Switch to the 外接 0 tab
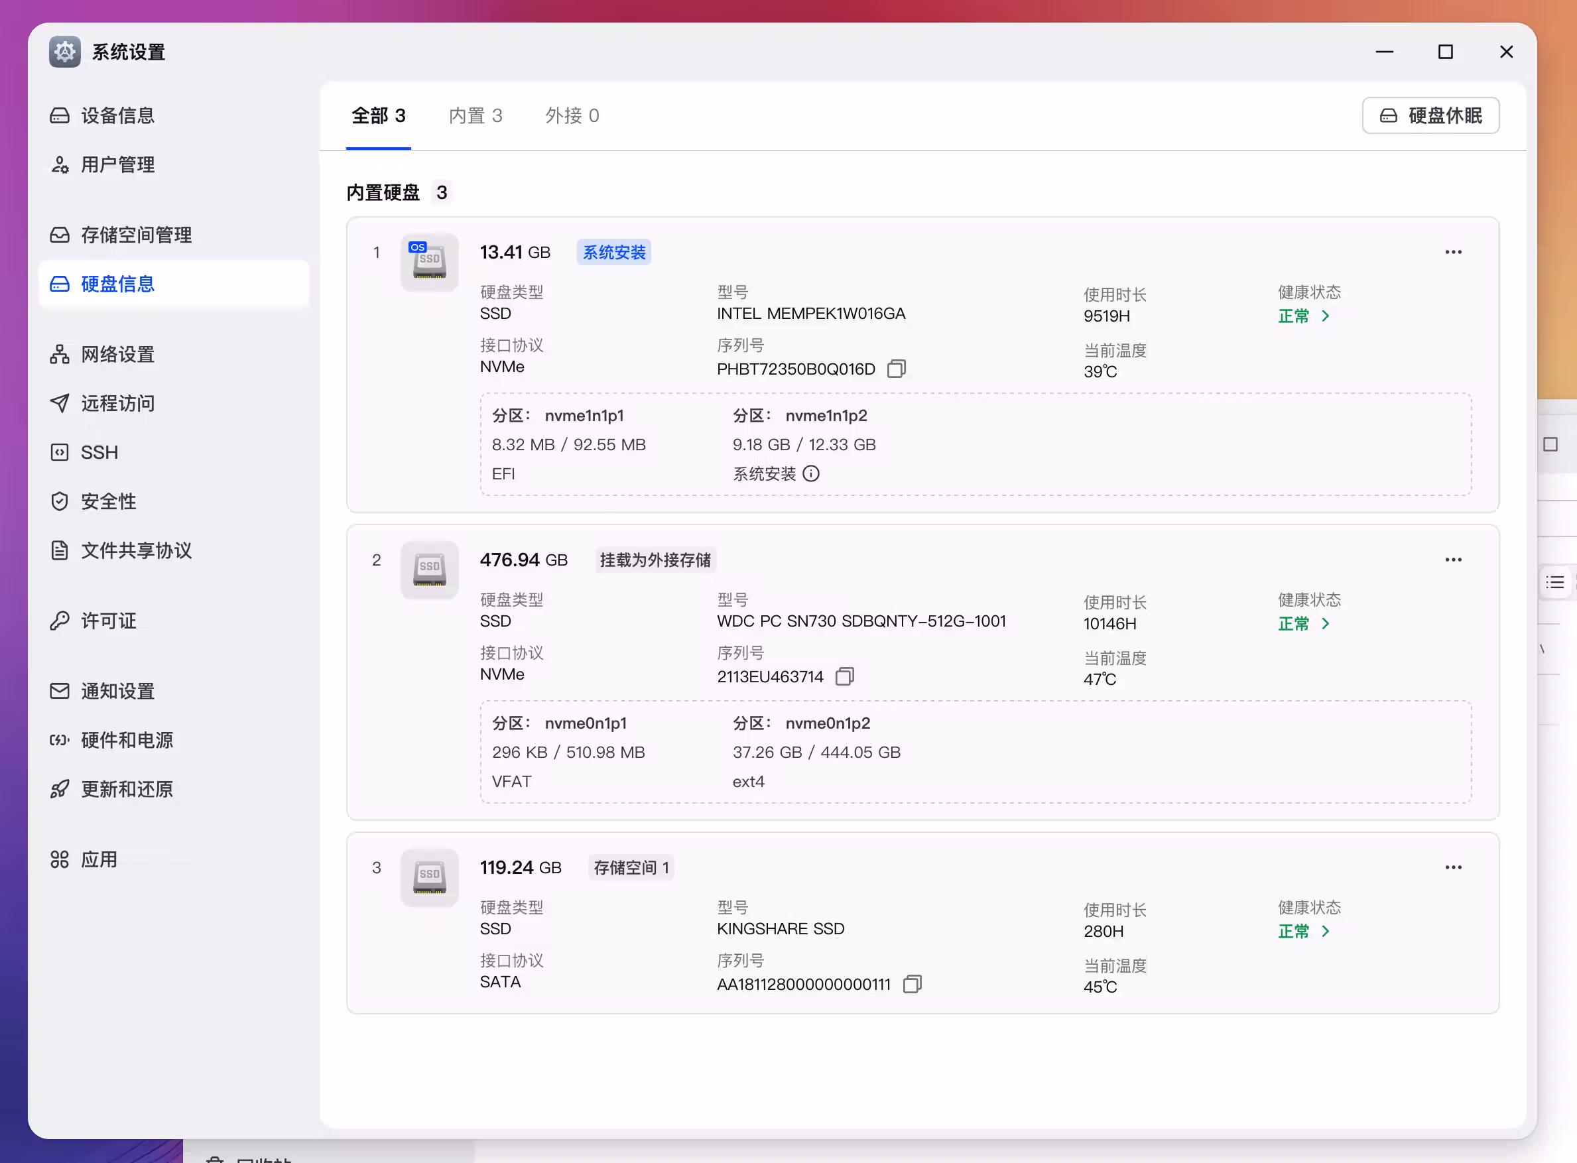This screenshot has height=1163, width=1577. pyautogui.click(x=572, y=115)
